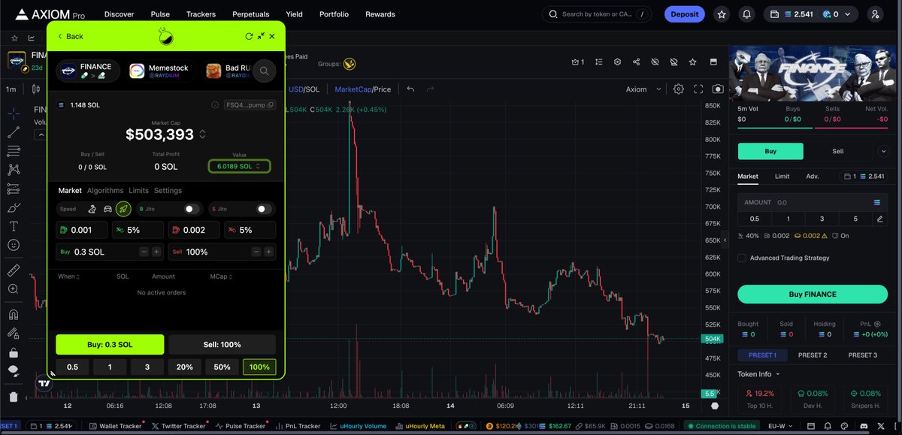Viewport: 902px width, 435px height.
Task: Go Back in the instant trade panel
Action: click(x=71, y=36)
